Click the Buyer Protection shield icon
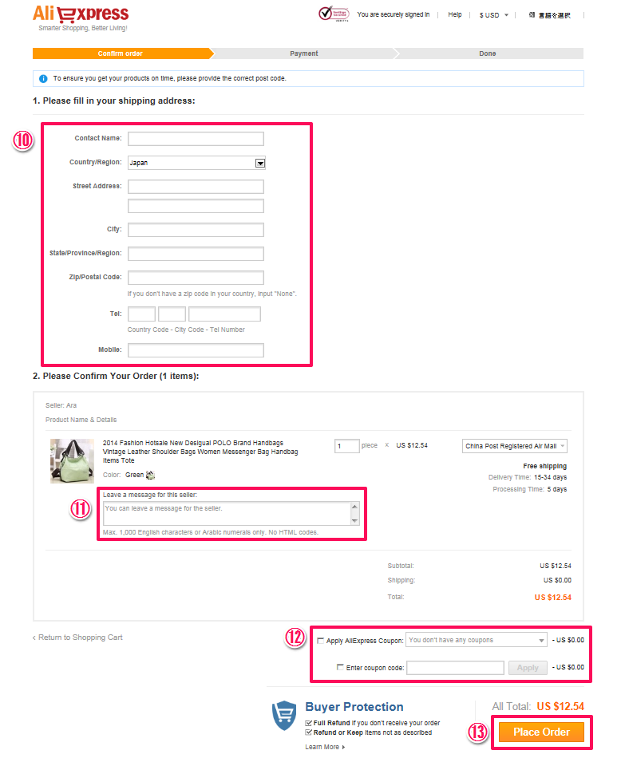The width and height of the screenshot is (621, 758). [284, 715]
